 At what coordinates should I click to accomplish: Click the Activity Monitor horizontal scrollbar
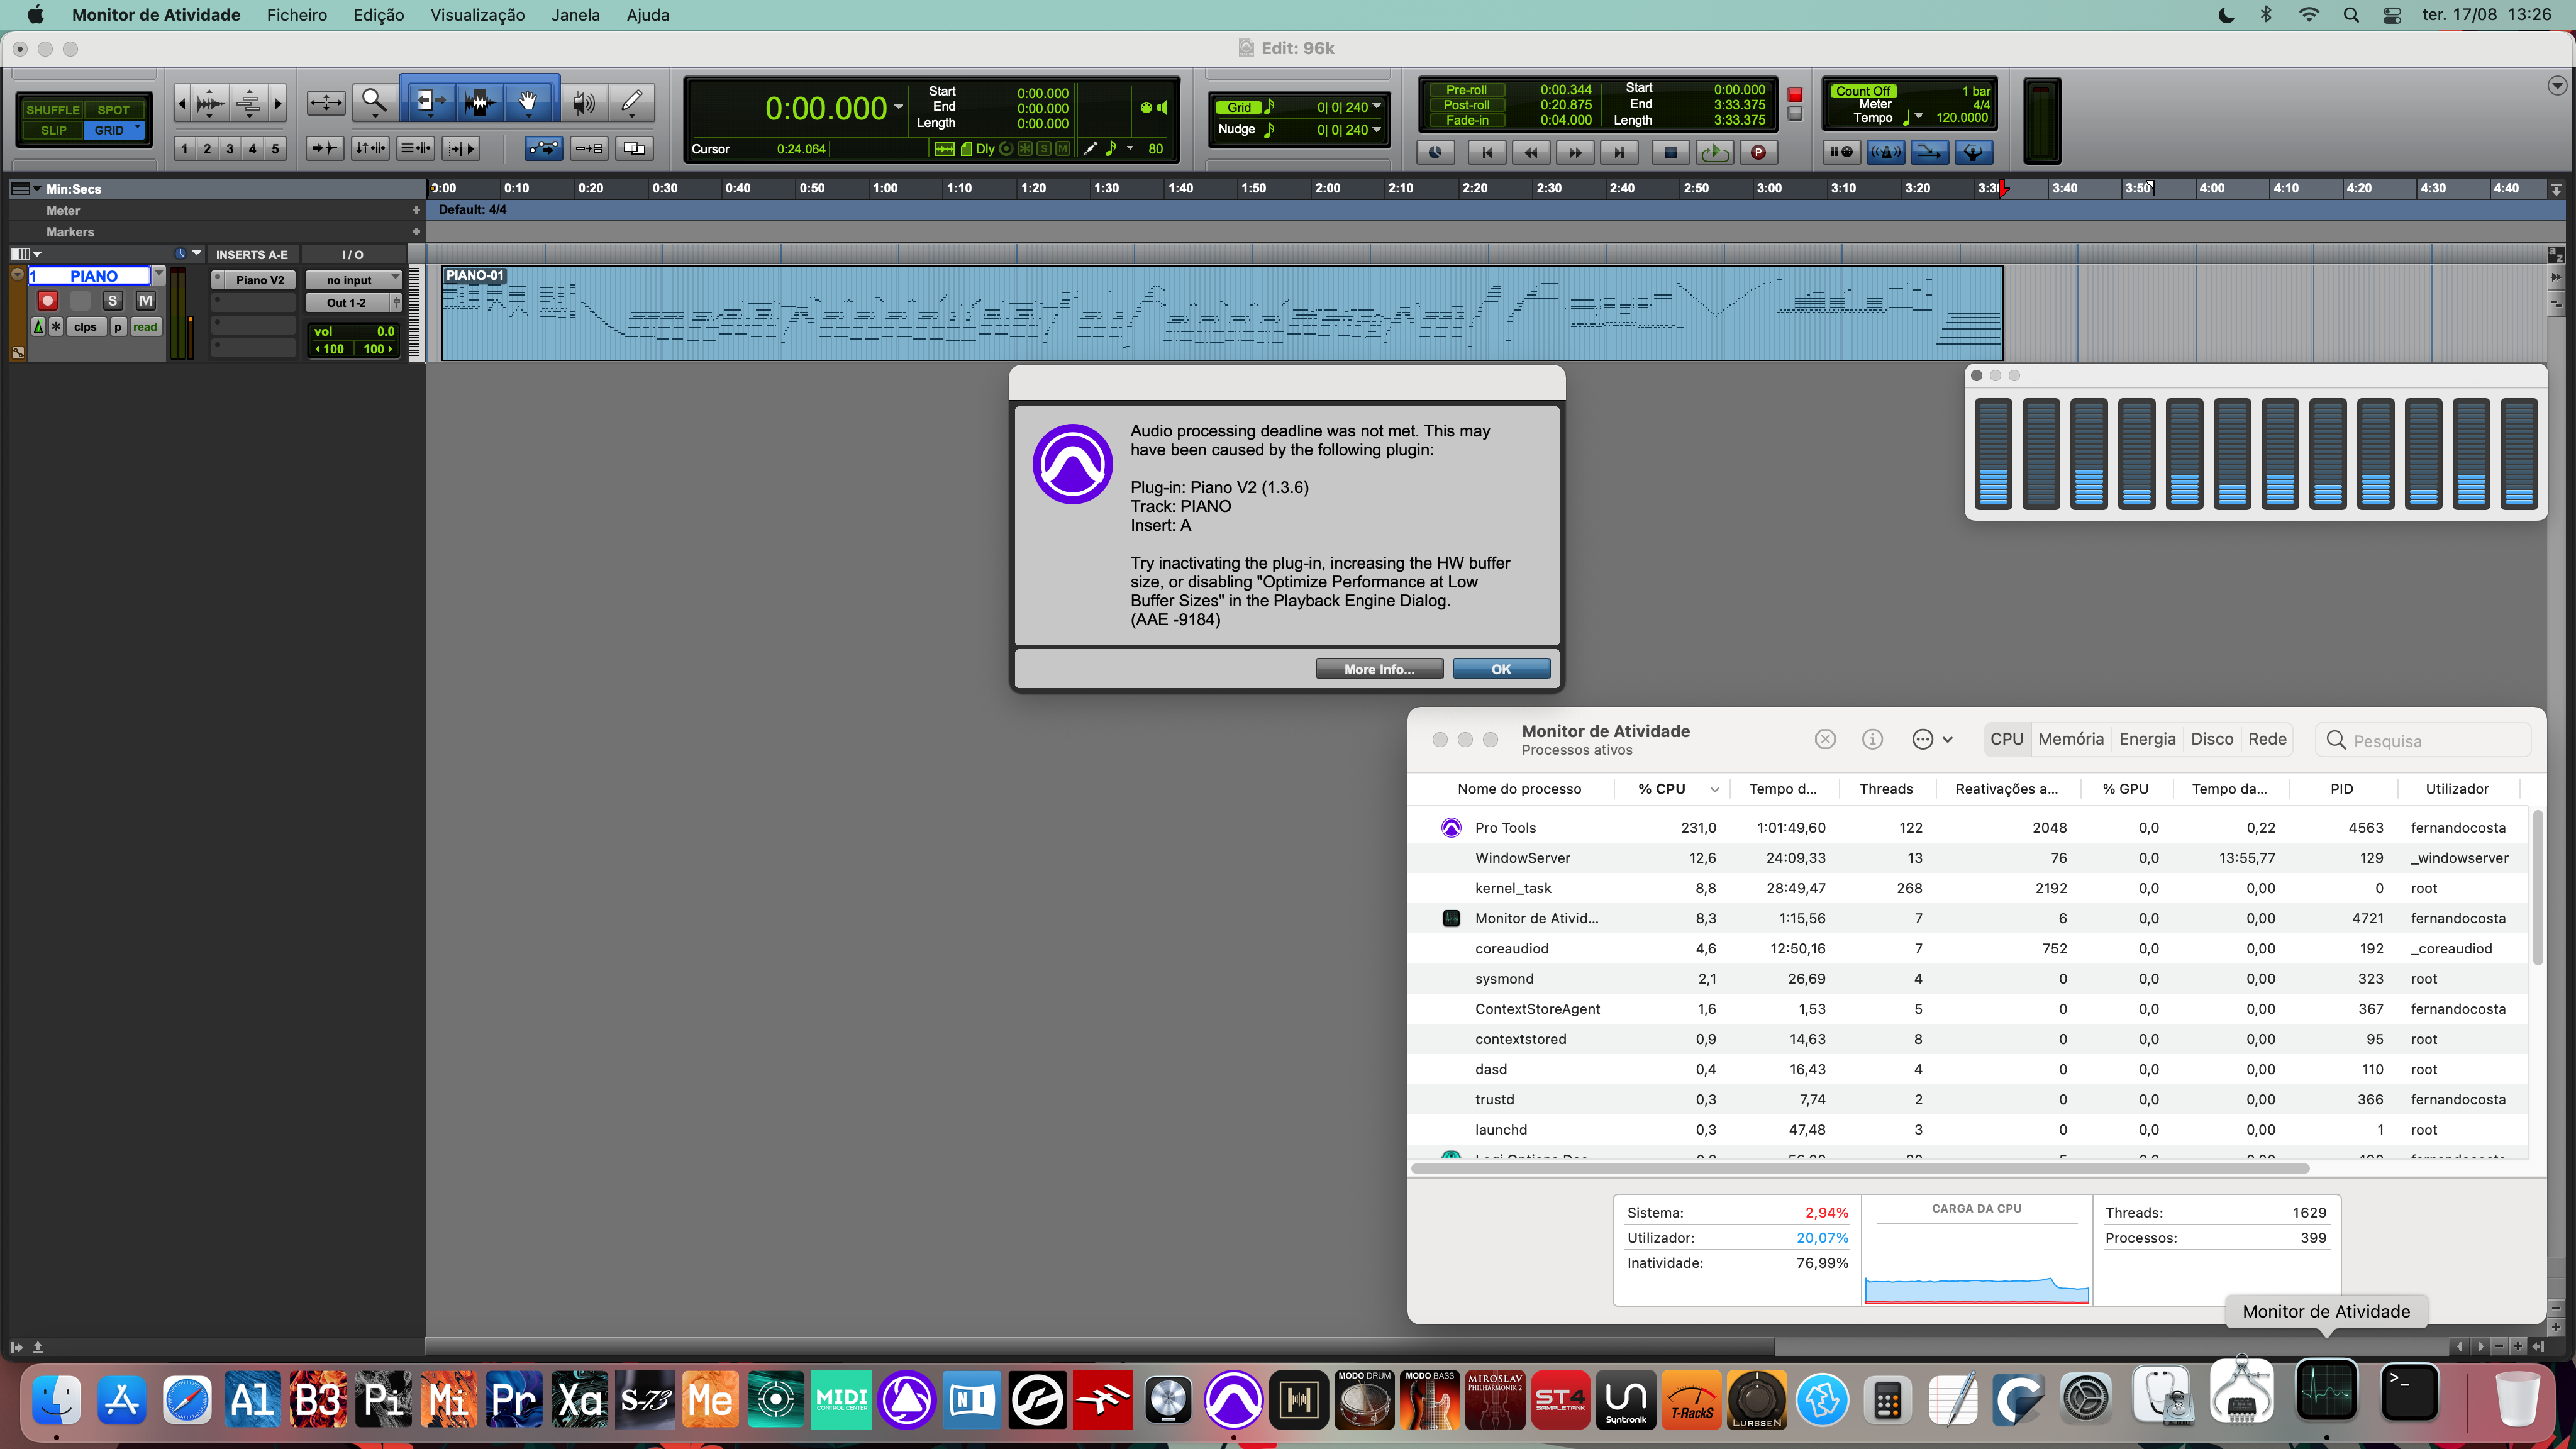(x=1860, y=1168)
